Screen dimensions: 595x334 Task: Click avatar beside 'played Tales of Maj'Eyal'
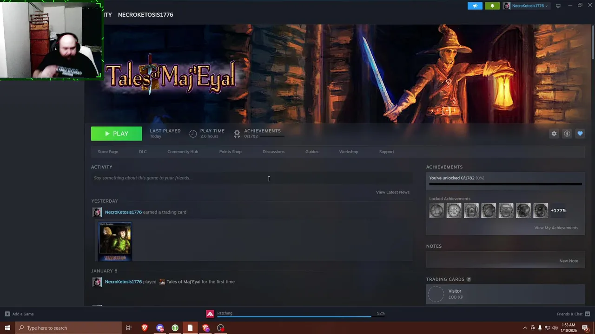97,282
